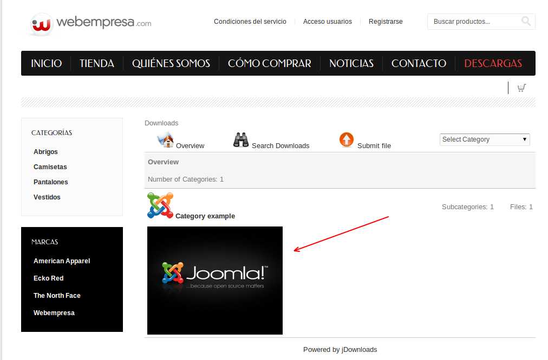Image resolution: width=548 pixels, height=360 pixels.
Task: Click the orange Submit file arrow icon
Action: (x=347, y=139)
